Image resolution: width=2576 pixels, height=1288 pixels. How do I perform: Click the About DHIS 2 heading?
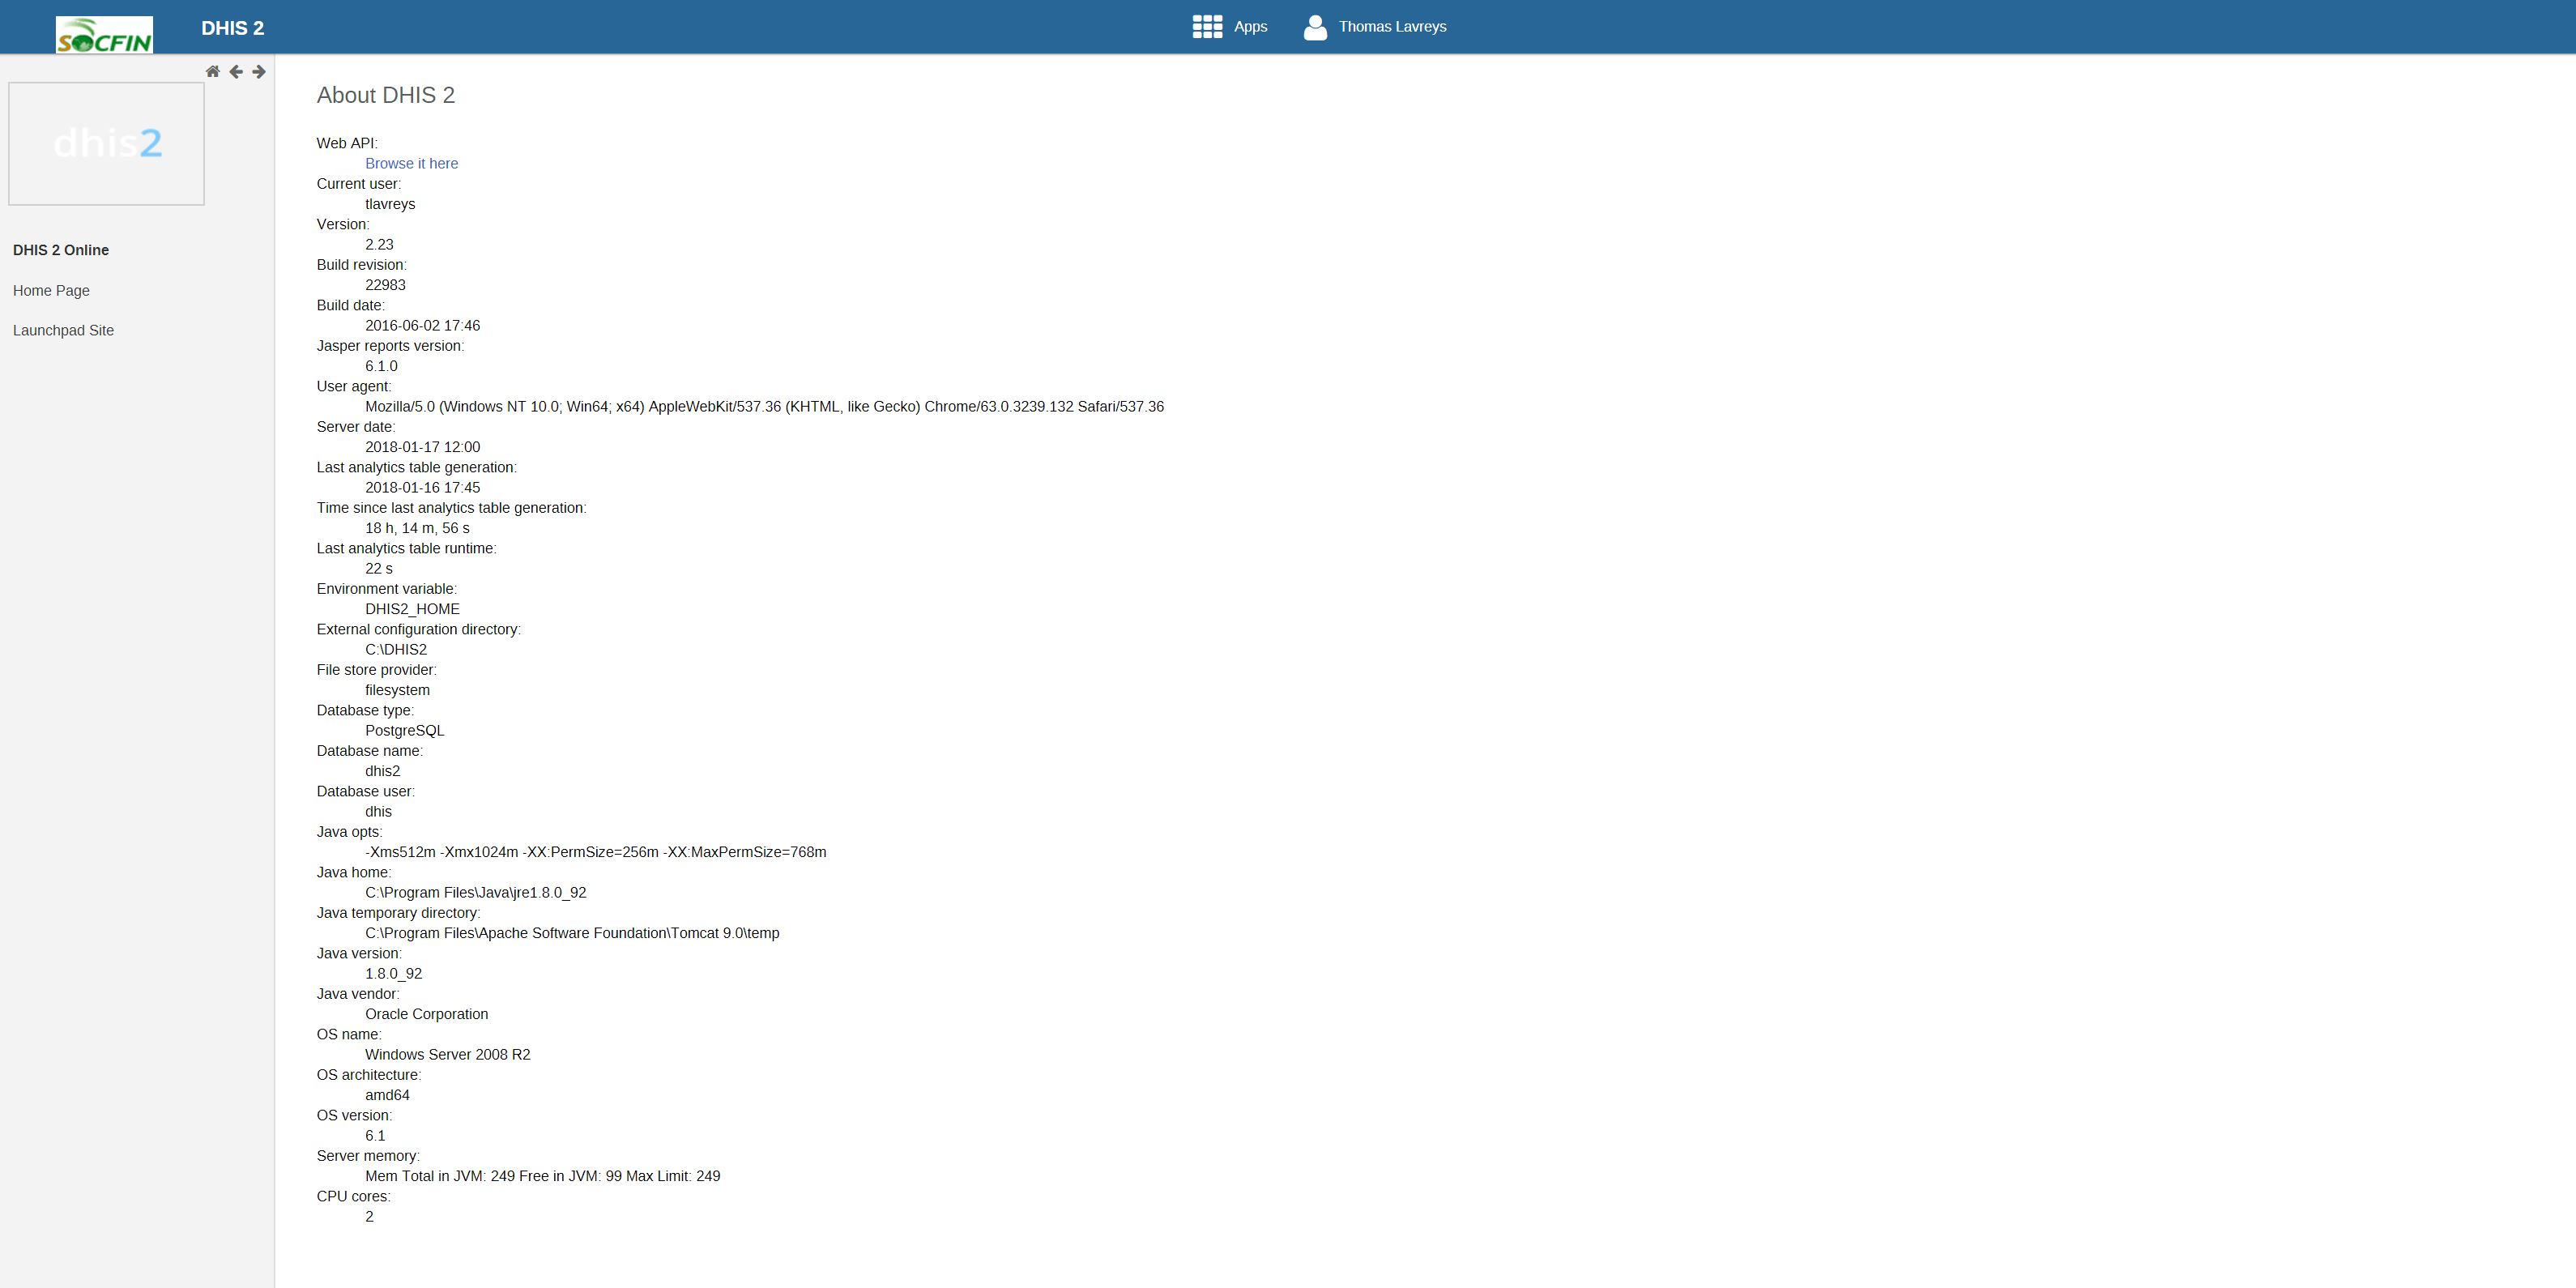tap(385, 95)
